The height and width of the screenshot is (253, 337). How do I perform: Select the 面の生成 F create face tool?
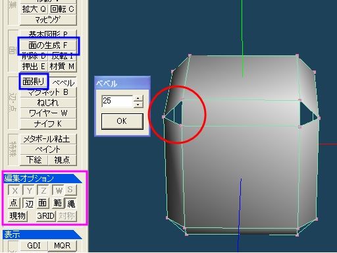point(48,45)
